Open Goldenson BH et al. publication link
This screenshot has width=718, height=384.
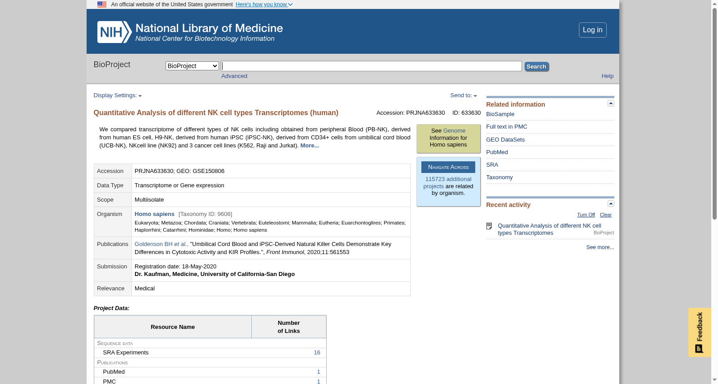click(x=161, y=244)
